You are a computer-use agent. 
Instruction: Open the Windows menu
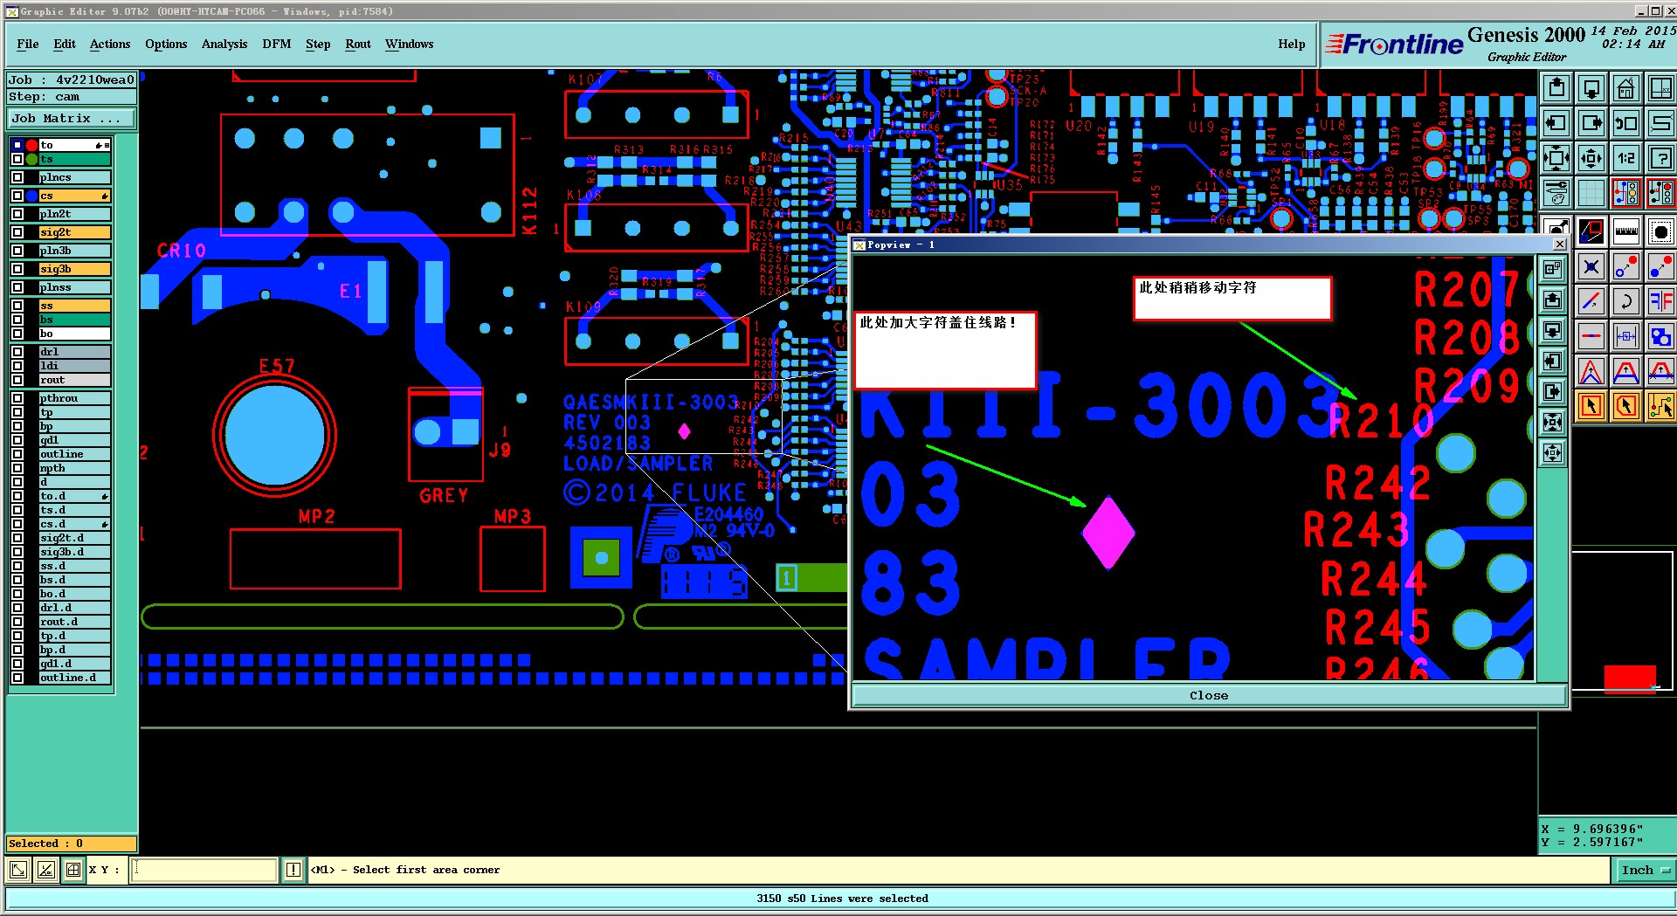tap(410, 44)
